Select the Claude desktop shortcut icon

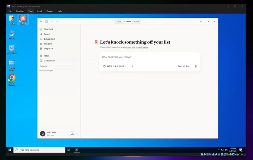coord(23,20)
